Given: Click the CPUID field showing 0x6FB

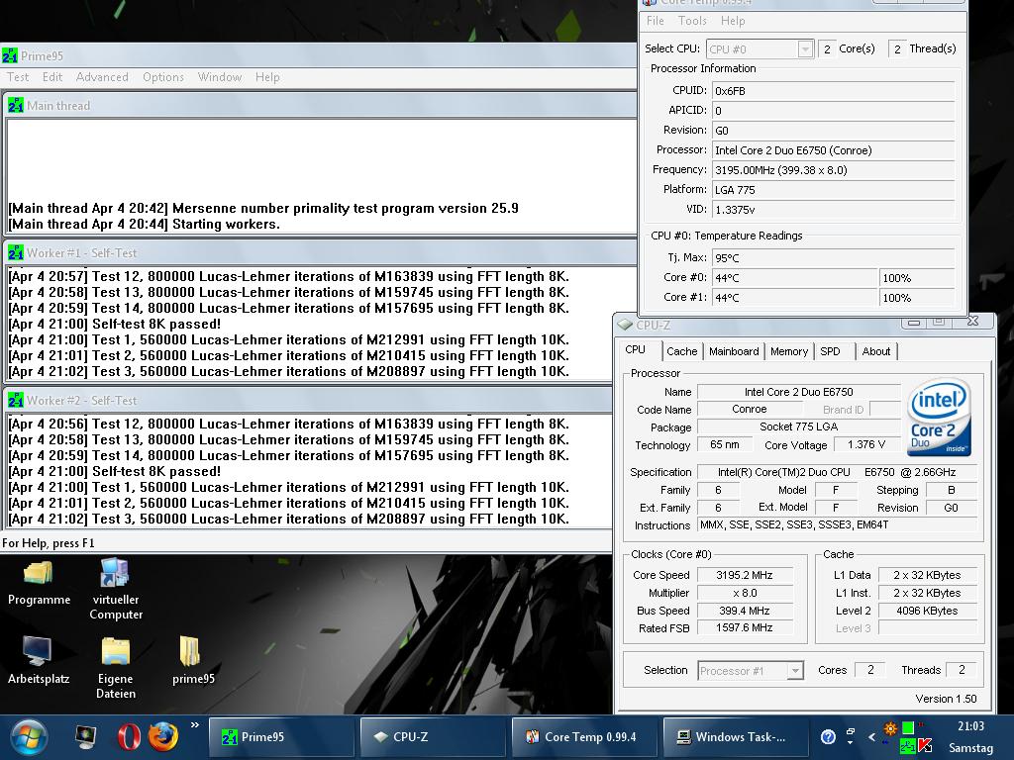Looking at the screenshot, I should coord(834,91).
